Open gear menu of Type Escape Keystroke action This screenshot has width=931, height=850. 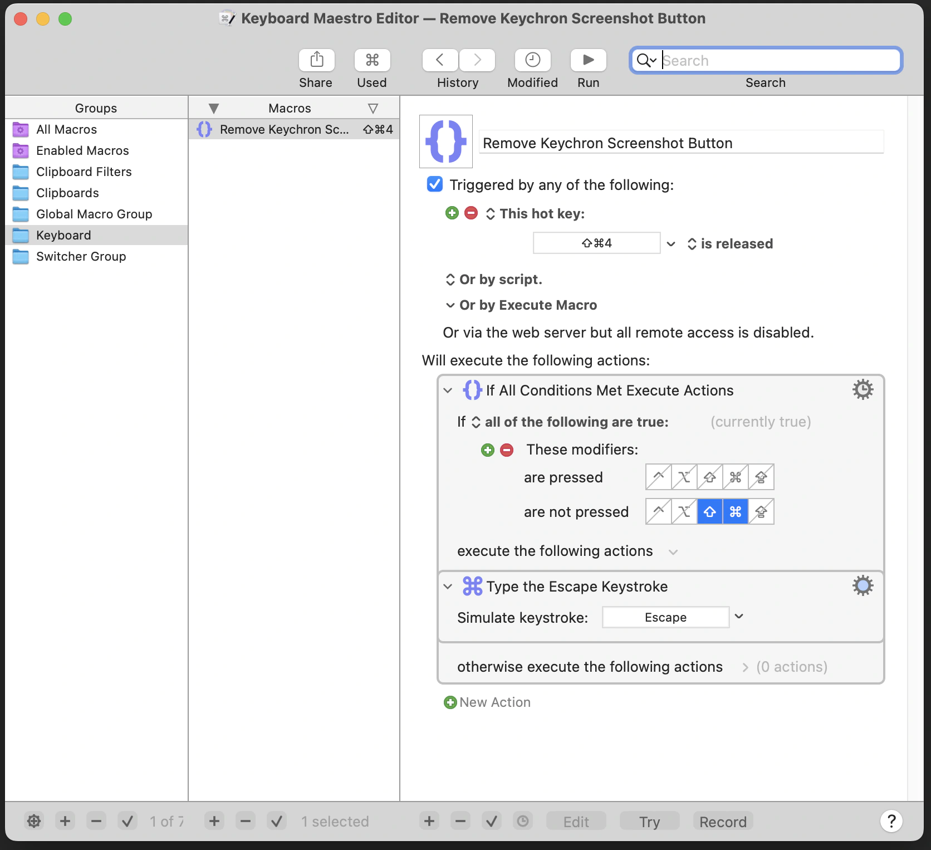click(x=863, y=586)
